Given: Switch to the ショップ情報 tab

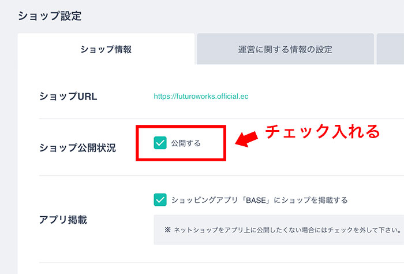Looking at the screenshot, I should 106,49.
